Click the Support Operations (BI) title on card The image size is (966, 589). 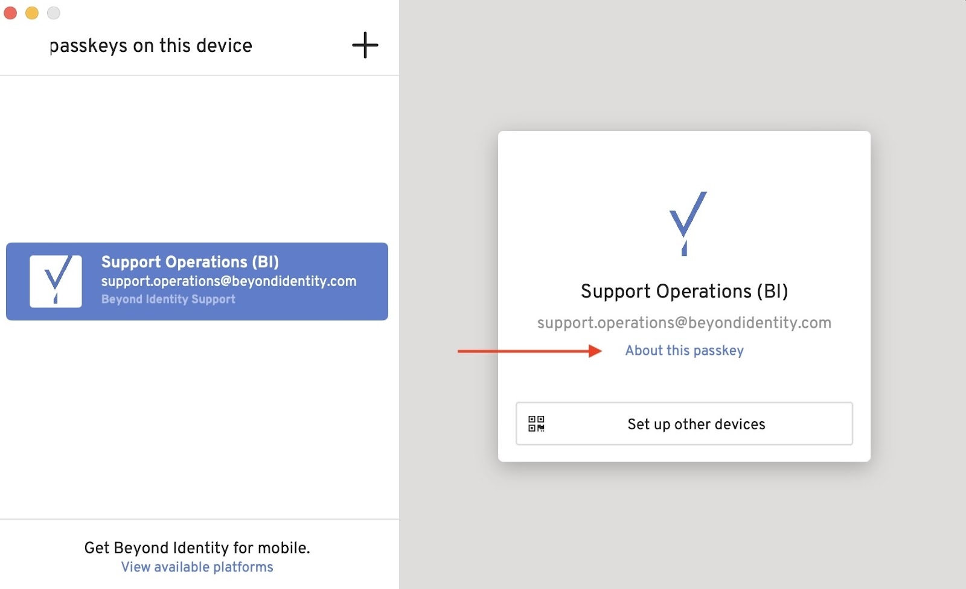click(684, 291)
